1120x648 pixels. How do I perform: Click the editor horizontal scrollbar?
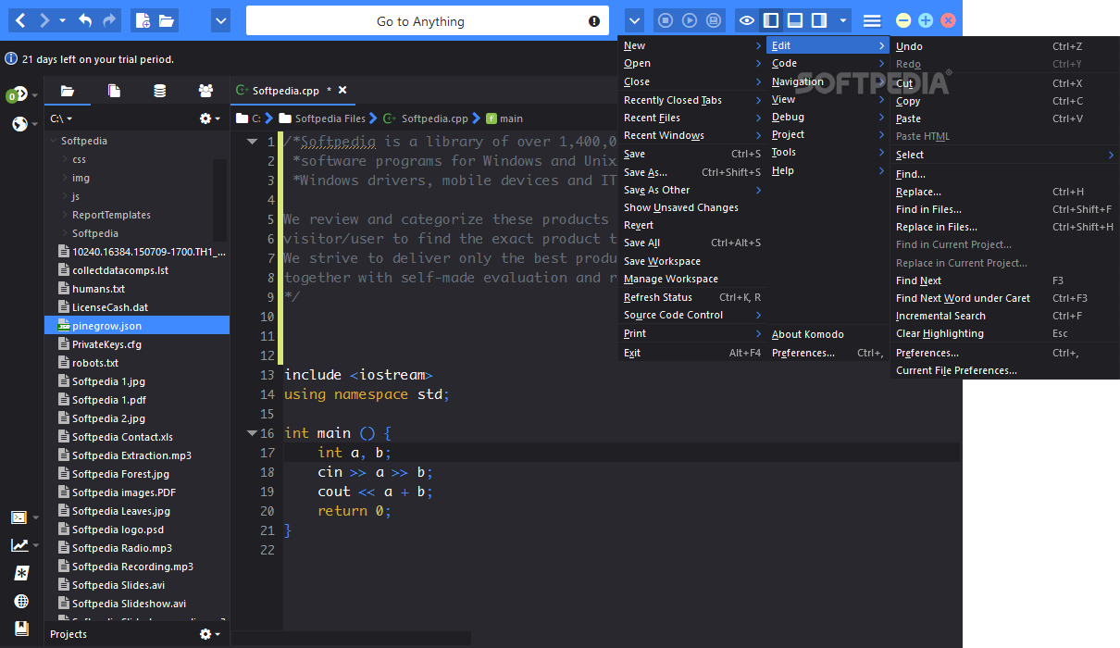pyautogui.click(x=352, y=638)
